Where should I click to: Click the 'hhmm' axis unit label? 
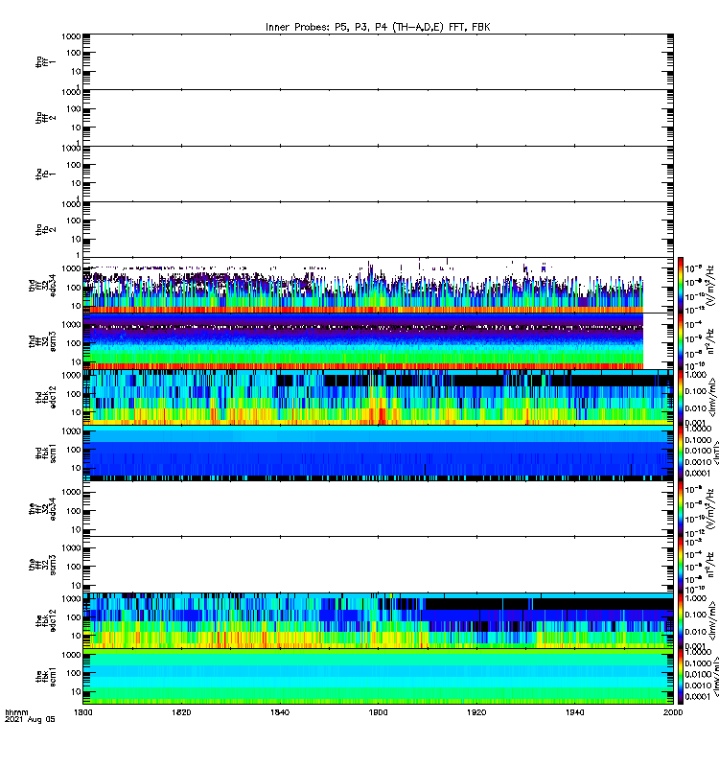[16, 712]
